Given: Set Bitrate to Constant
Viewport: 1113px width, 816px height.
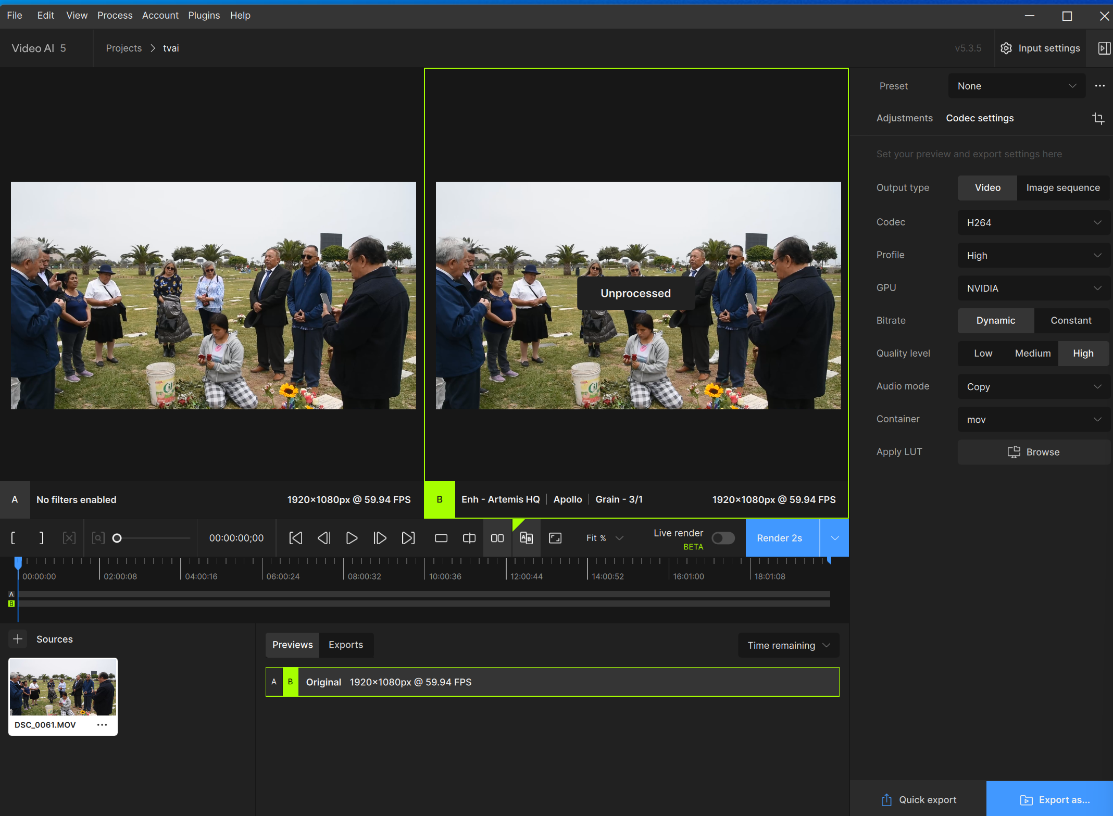Looking at the screenshot, I should tap(1070, 320).
